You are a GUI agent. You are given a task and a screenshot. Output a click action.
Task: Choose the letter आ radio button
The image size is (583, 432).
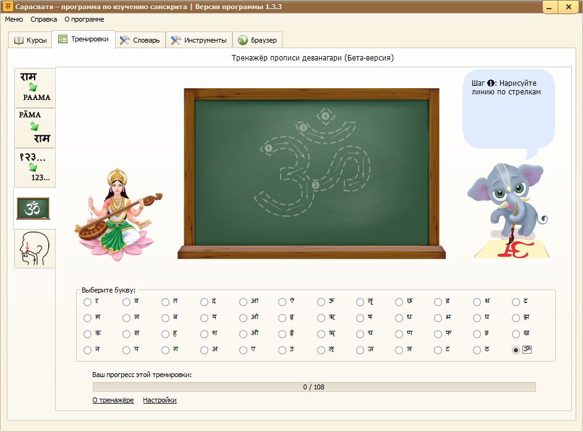[244, 302]
